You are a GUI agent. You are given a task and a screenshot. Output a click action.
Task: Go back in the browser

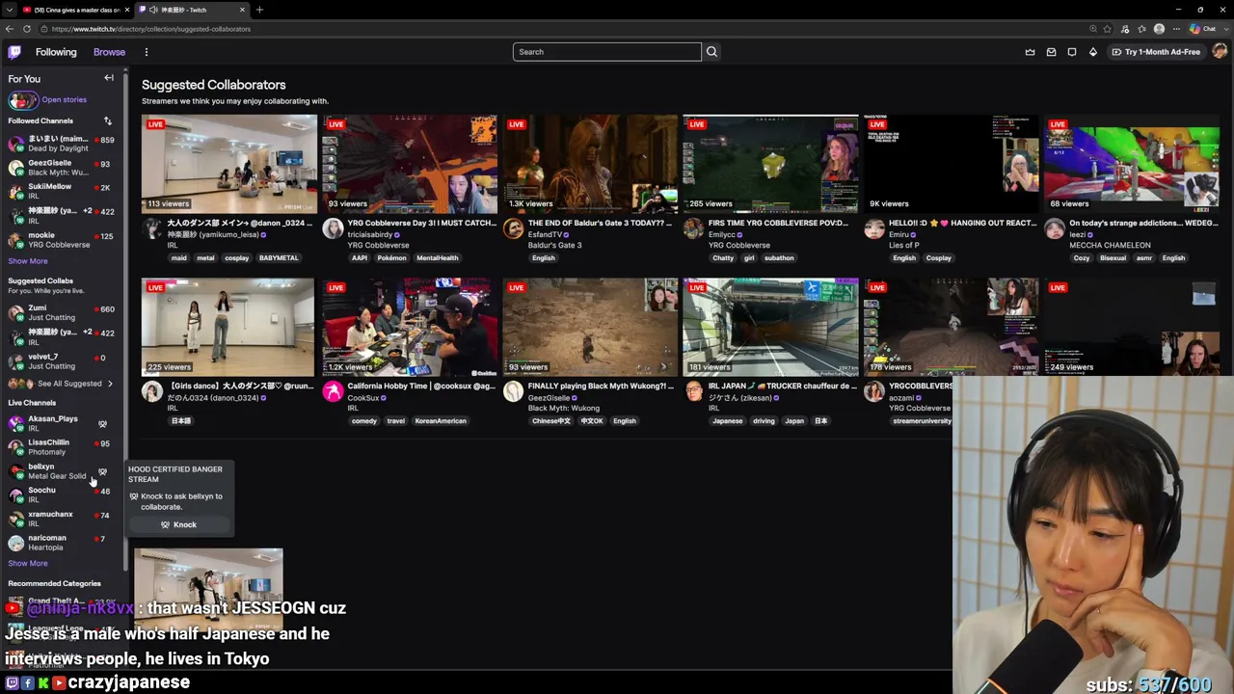click(10, 29)
